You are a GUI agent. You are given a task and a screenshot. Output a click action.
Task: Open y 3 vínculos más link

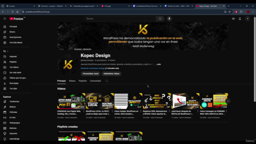pos(112,68)
